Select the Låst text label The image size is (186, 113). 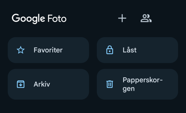129,50
